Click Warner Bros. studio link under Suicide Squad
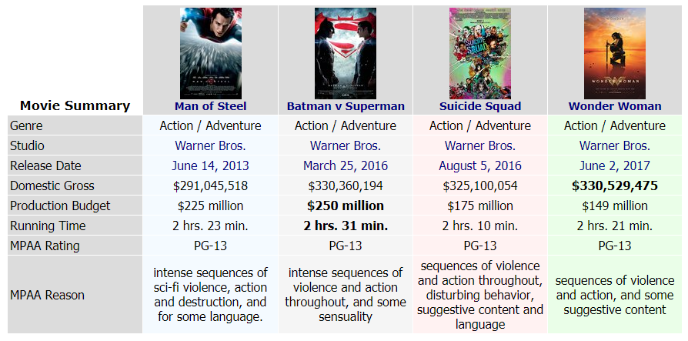 [x=480, y=145]
